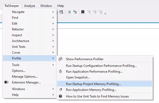Screen dimensions: 159x103
Task: Click the Extension Manager icon
Action: click(6, 82)
